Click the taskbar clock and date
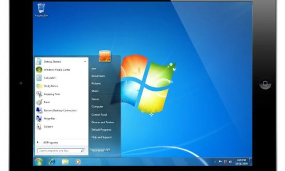The image size is (285, 171). (x=241, y=162)
